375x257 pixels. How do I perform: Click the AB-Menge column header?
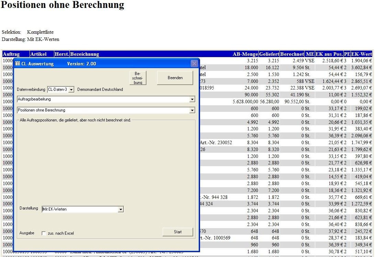[245, 54]
